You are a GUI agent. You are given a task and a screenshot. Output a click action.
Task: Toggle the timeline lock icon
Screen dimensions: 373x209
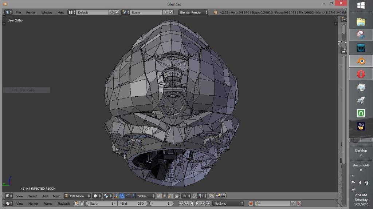[x=82, y=203]
